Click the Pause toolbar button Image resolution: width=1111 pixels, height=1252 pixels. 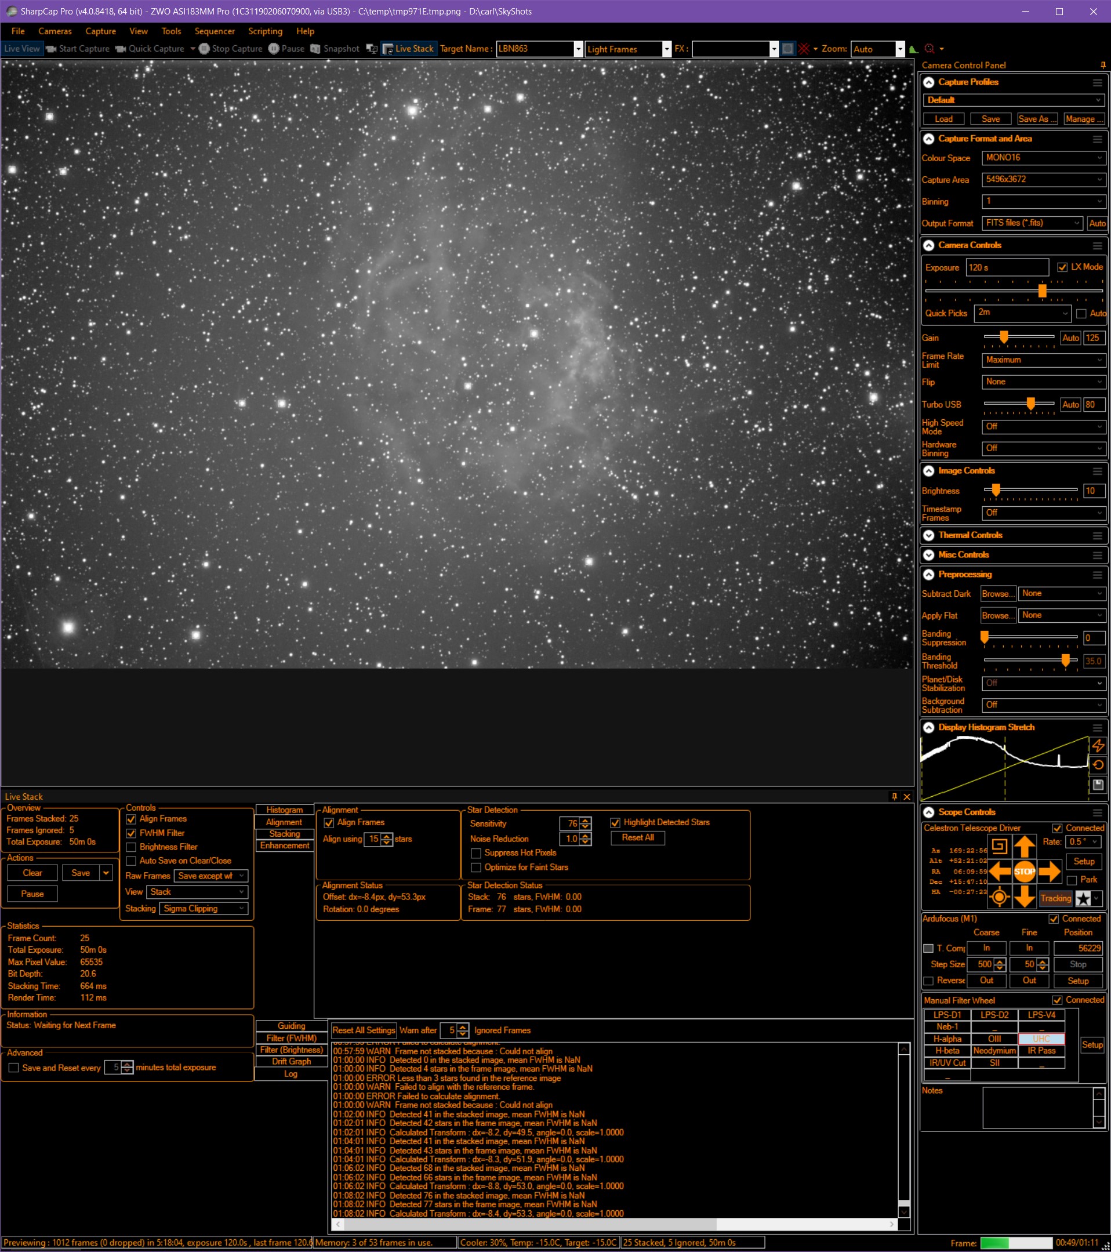point(286,49)
